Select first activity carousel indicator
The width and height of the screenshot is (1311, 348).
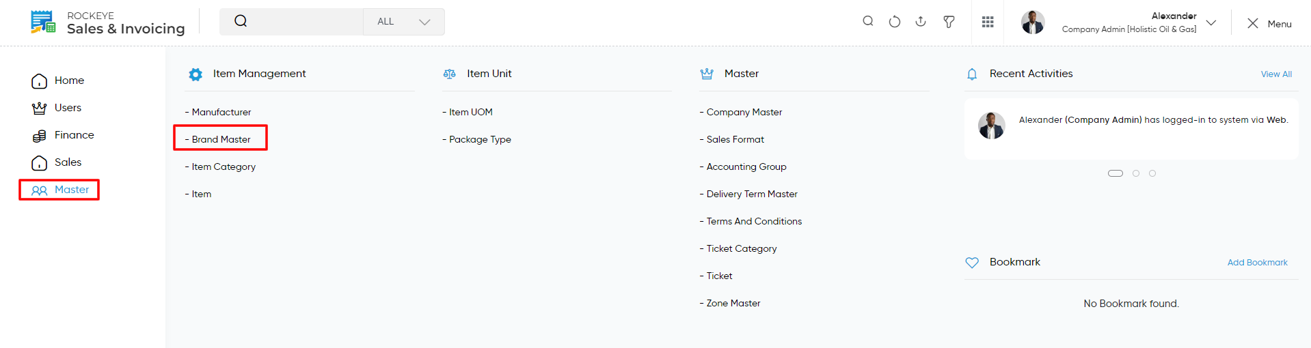click(1116, 173)
